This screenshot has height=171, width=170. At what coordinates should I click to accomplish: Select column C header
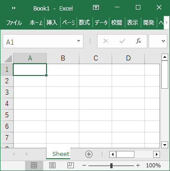click(96, 58)
